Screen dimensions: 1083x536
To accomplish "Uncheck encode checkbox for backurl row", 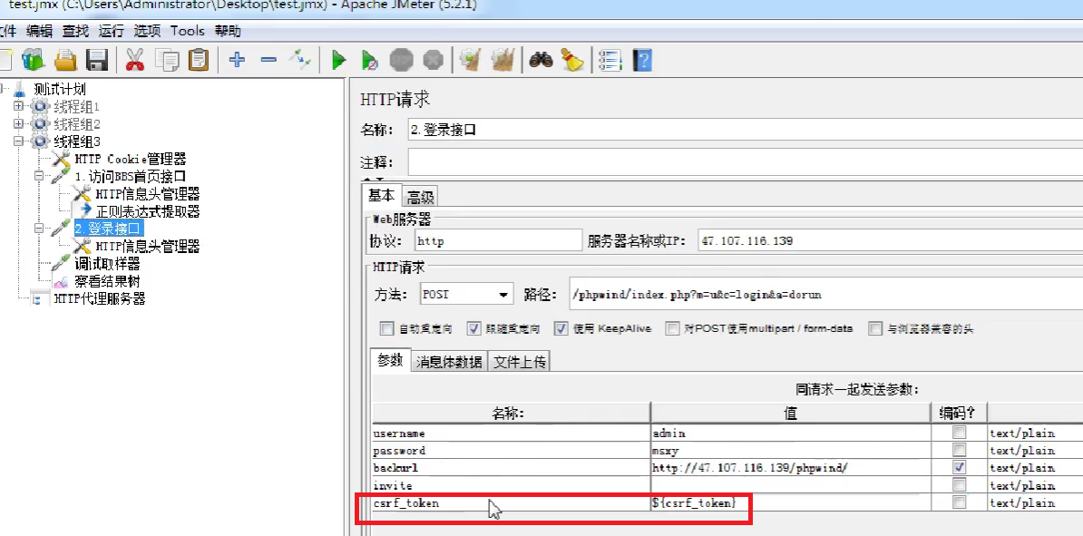I will [x=959, y=468].
